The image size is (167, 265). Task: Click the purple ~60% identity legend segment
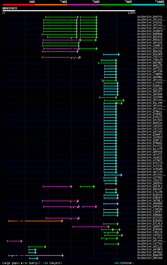[83, 5]
